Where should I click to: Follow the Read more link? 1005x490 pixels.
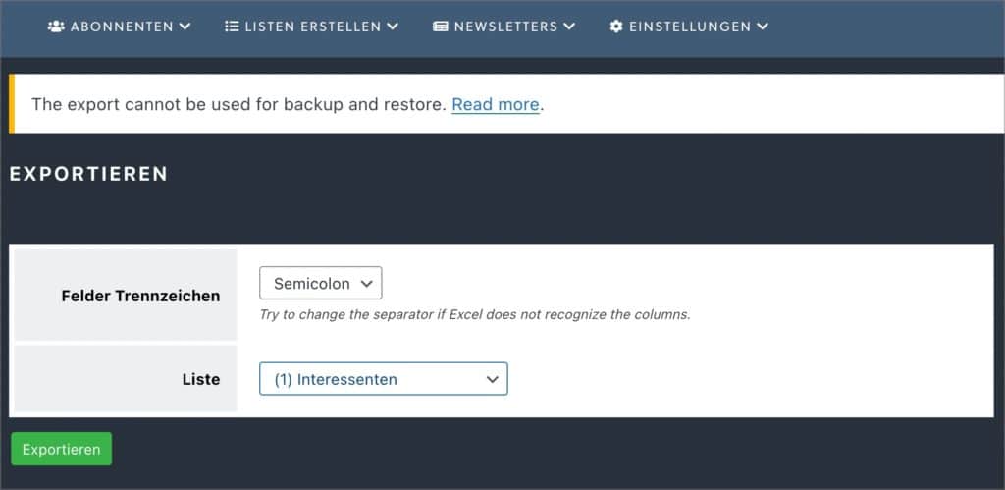pyautogui.click(x=496, y=104)
